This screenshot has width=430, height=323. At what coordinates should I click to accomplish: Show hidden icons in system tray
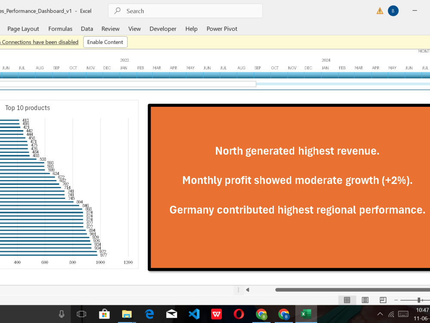(380, 314)
